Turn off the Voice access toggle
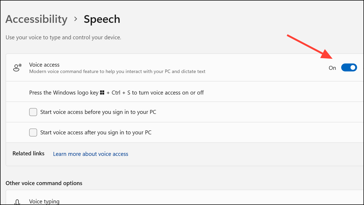 point(349,67)
